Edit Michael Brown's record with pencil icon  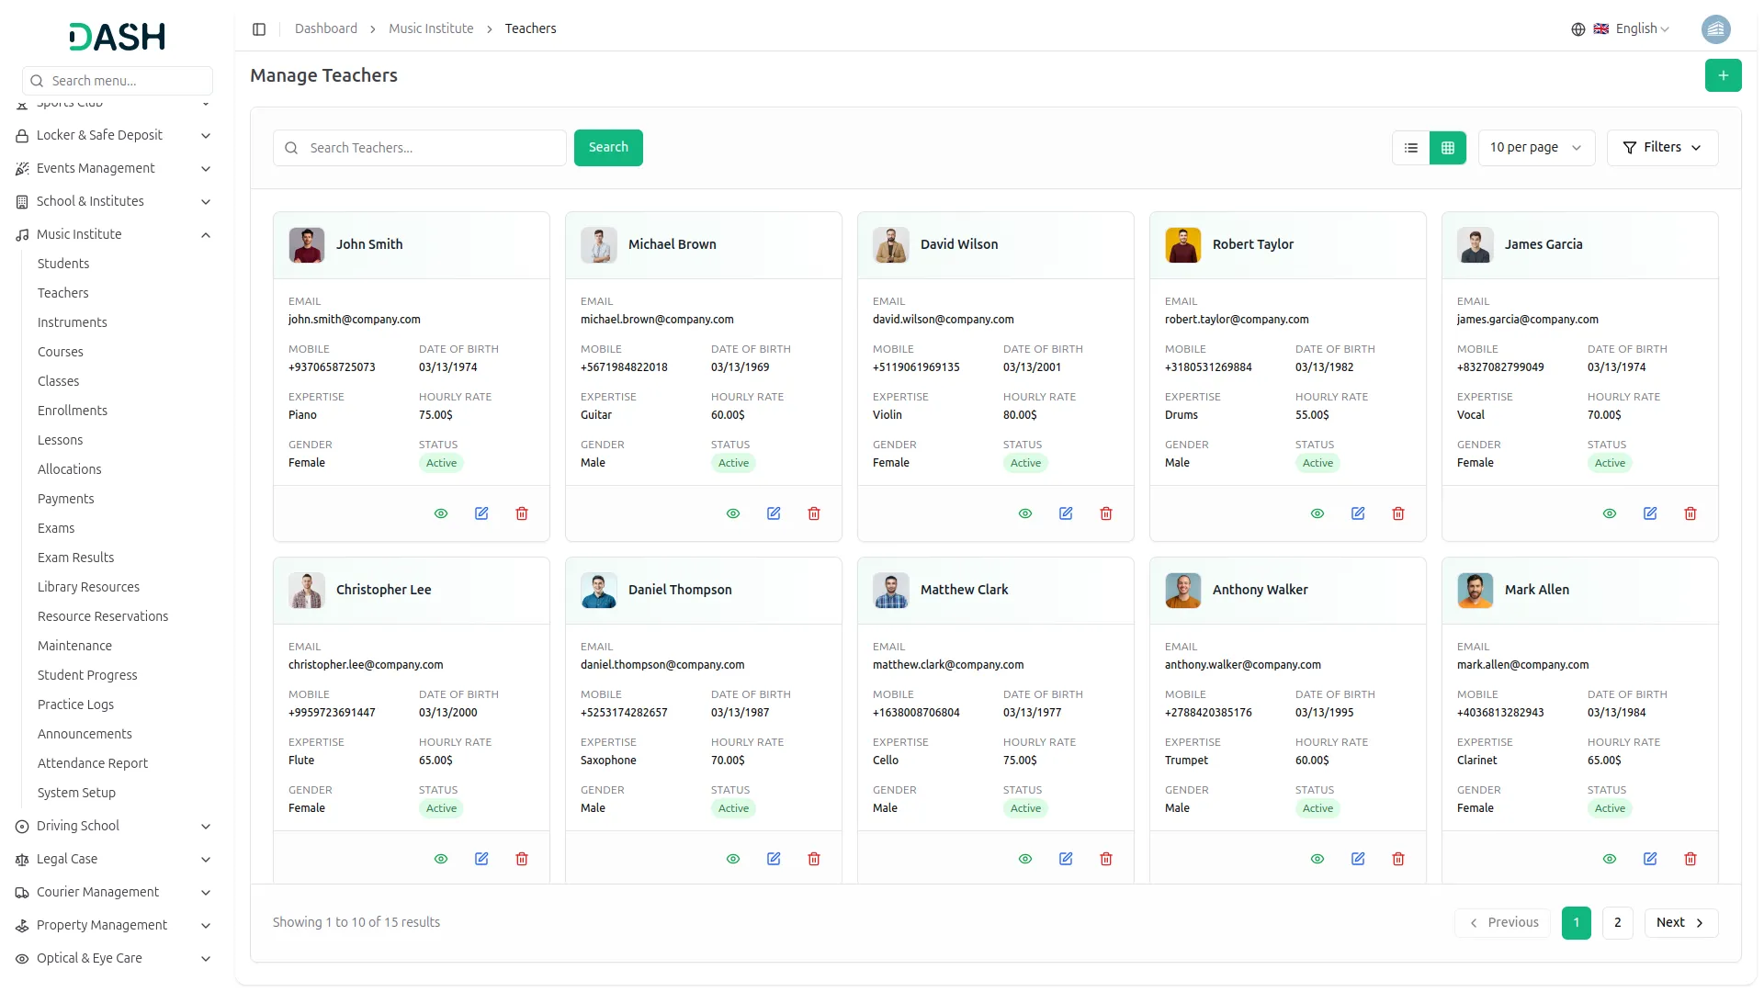click(x=774, y=513)
